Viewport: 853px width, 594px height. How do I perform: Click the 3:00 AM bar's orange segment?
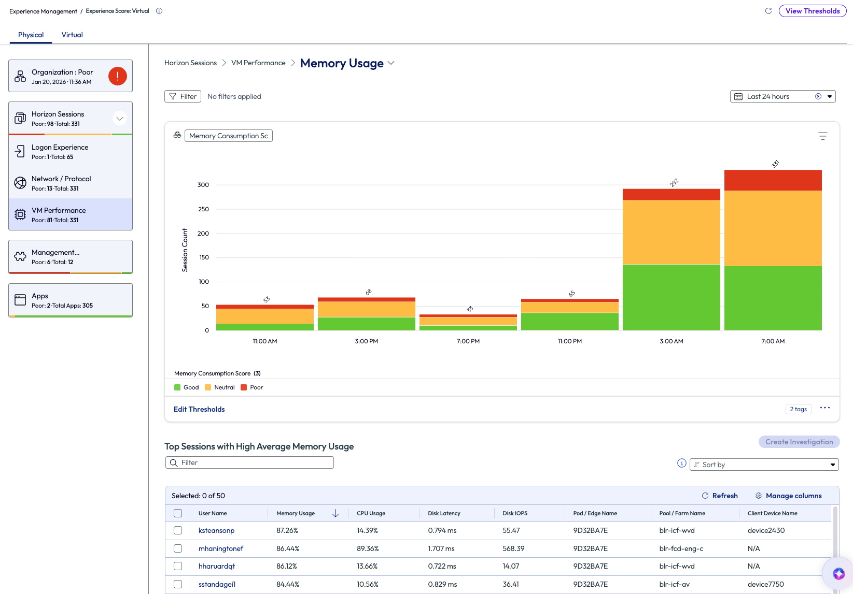pos(672,232)
